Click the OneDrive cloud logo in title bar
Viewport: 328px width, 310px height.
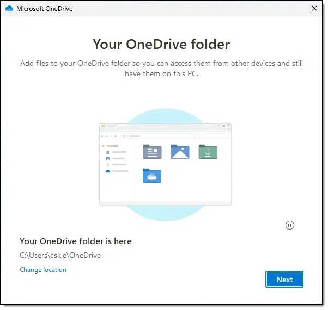[x=9, y=8]
